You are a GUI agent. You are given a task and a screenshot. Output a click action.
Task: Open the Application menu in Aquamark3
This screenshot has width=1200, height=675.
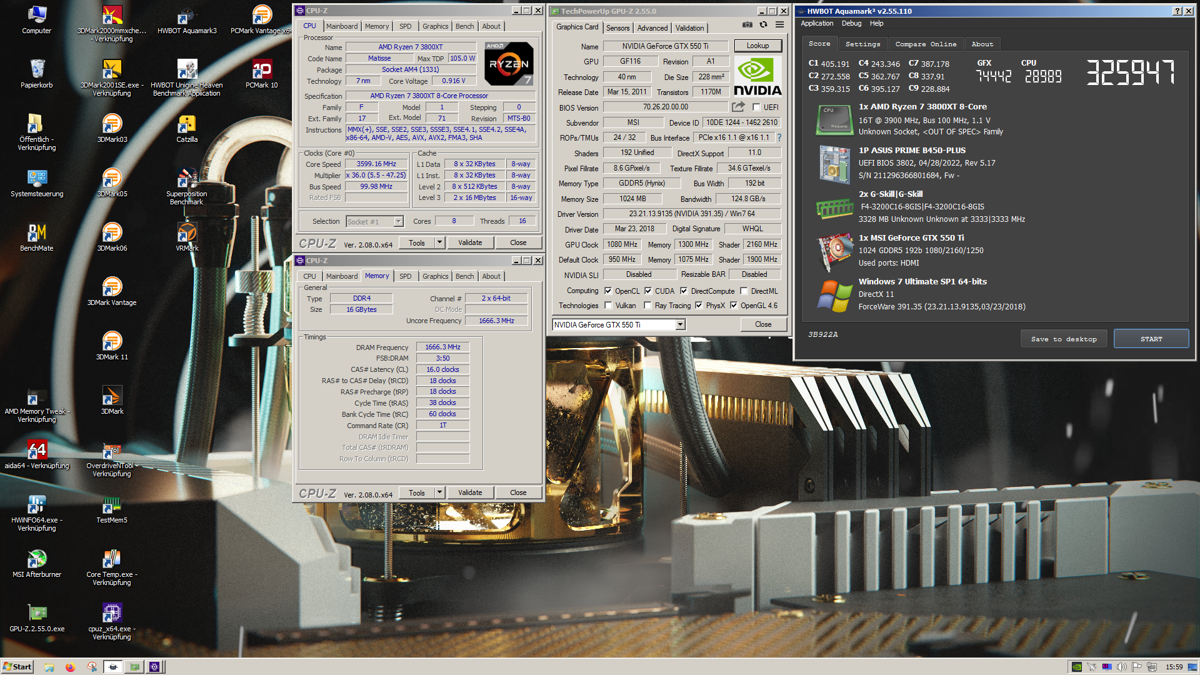click(x=817, y=23)
